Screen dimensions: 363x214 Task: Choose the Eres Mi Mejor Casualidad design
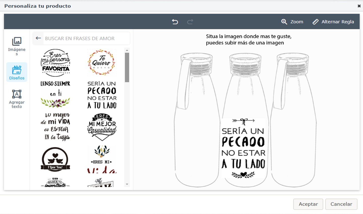pos(102,127)
